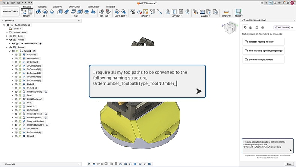
Task: Expand the COMMENTS panel plus button
Action: click(79, 164)
